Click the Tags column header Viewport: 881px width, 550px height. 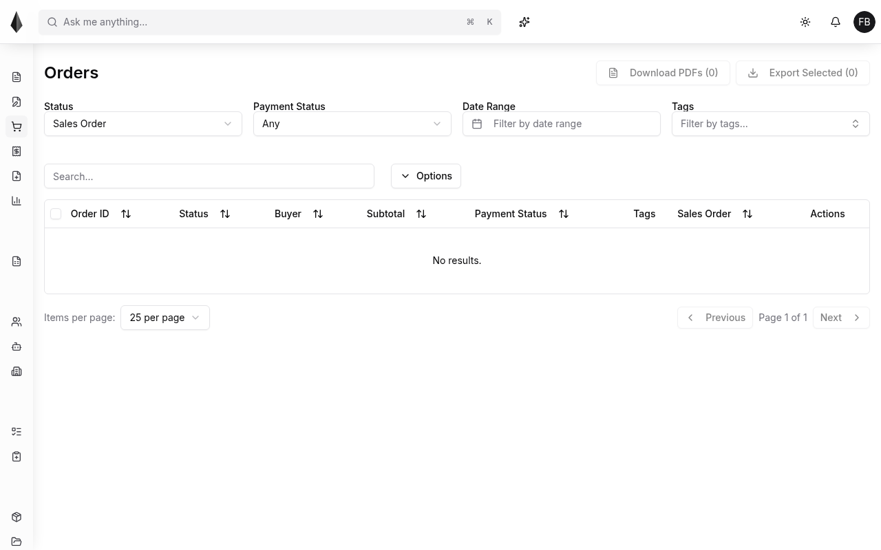coord(644,214)
